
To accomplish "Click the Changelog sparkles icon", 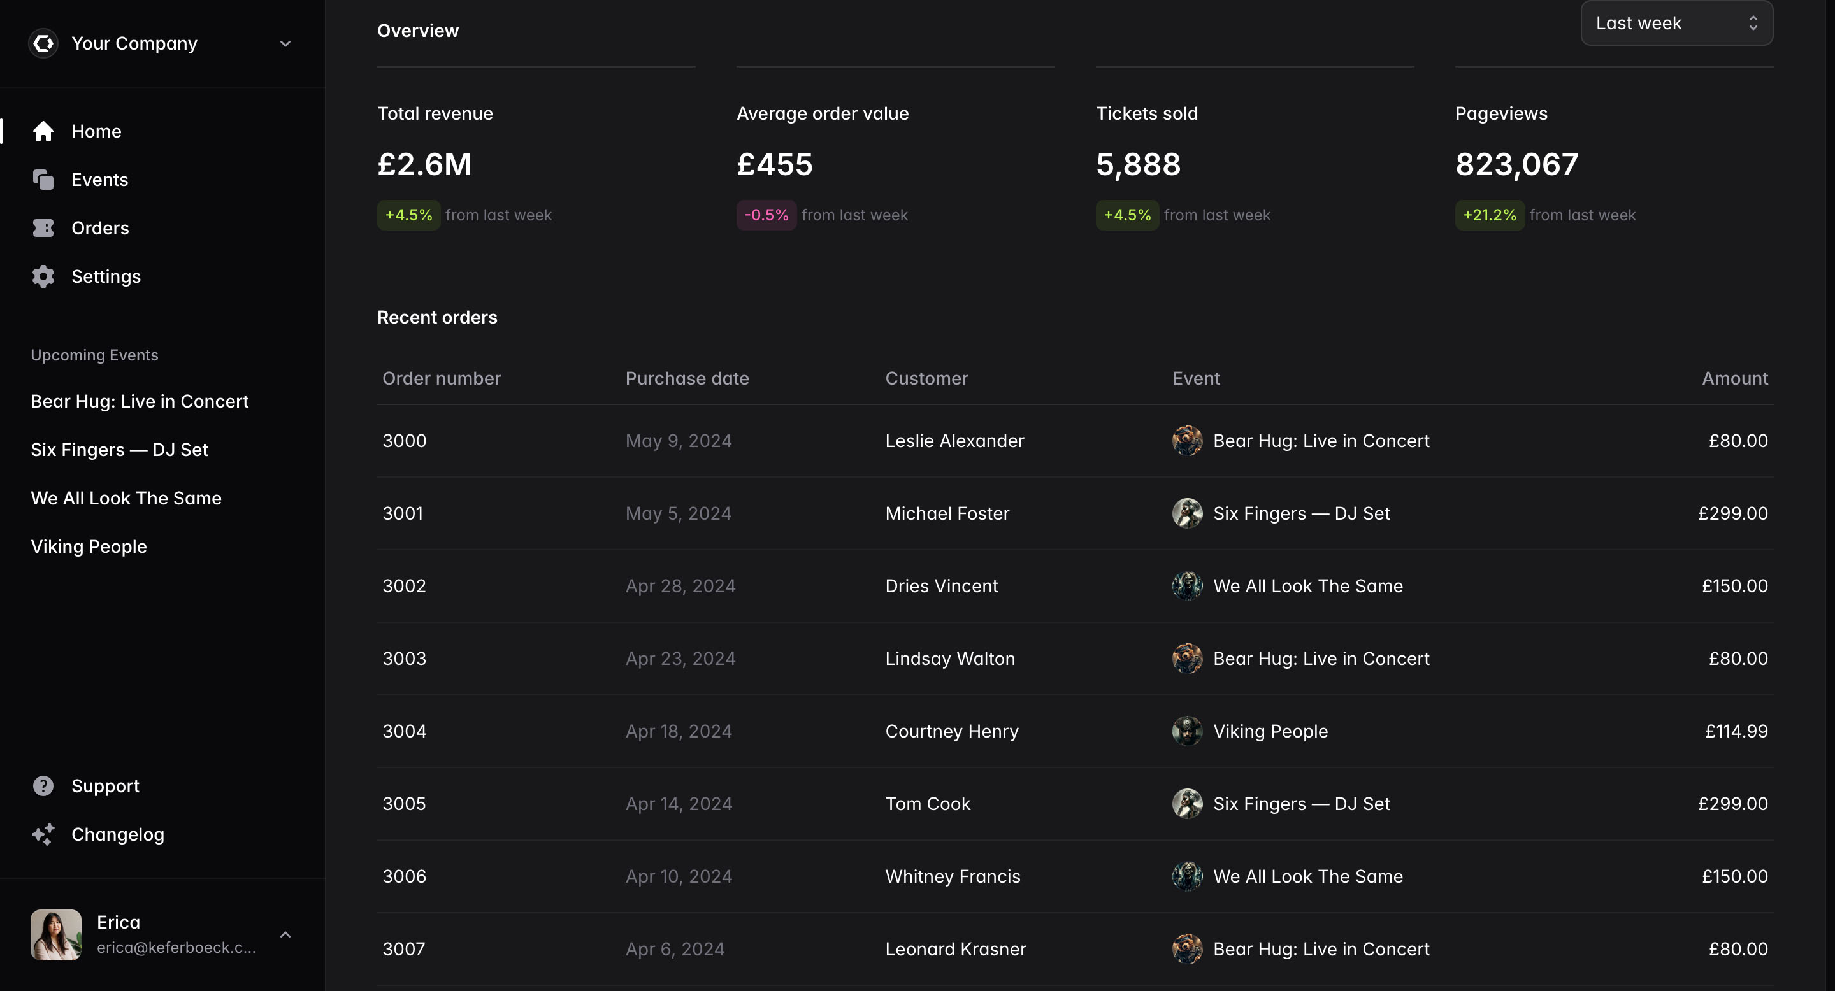I will tap(43, 834).
